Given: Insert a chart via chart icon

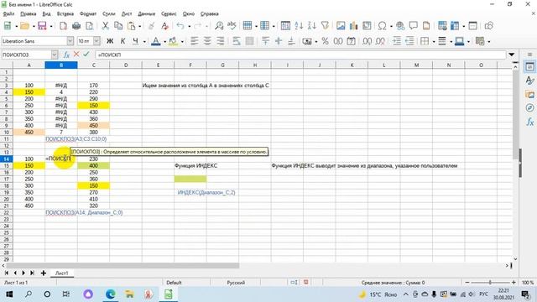Looking at the screenshot, I should (x=353, y=26).
